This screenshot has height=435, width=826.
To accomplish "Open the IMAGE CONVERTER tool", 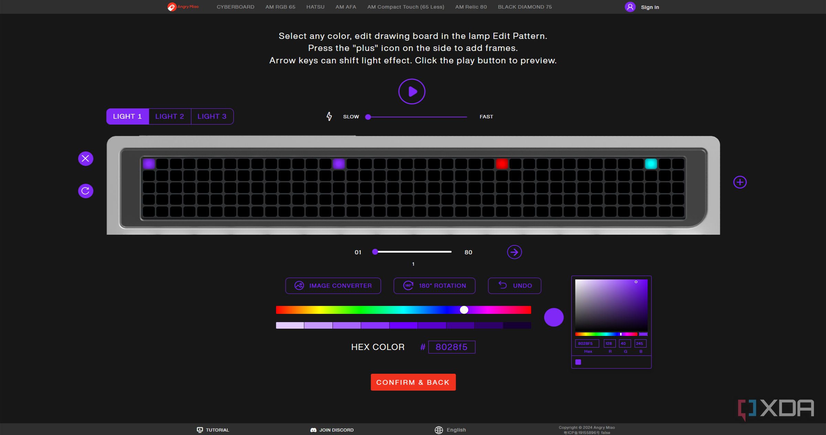I will point(333,286).
